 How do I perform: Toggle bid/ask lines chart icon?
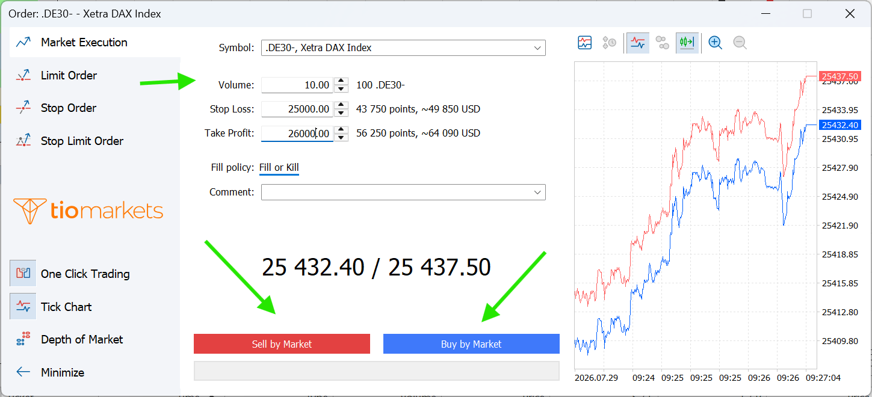[638, 43]
